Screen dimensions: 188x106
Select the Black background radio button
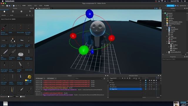point(15,97)
